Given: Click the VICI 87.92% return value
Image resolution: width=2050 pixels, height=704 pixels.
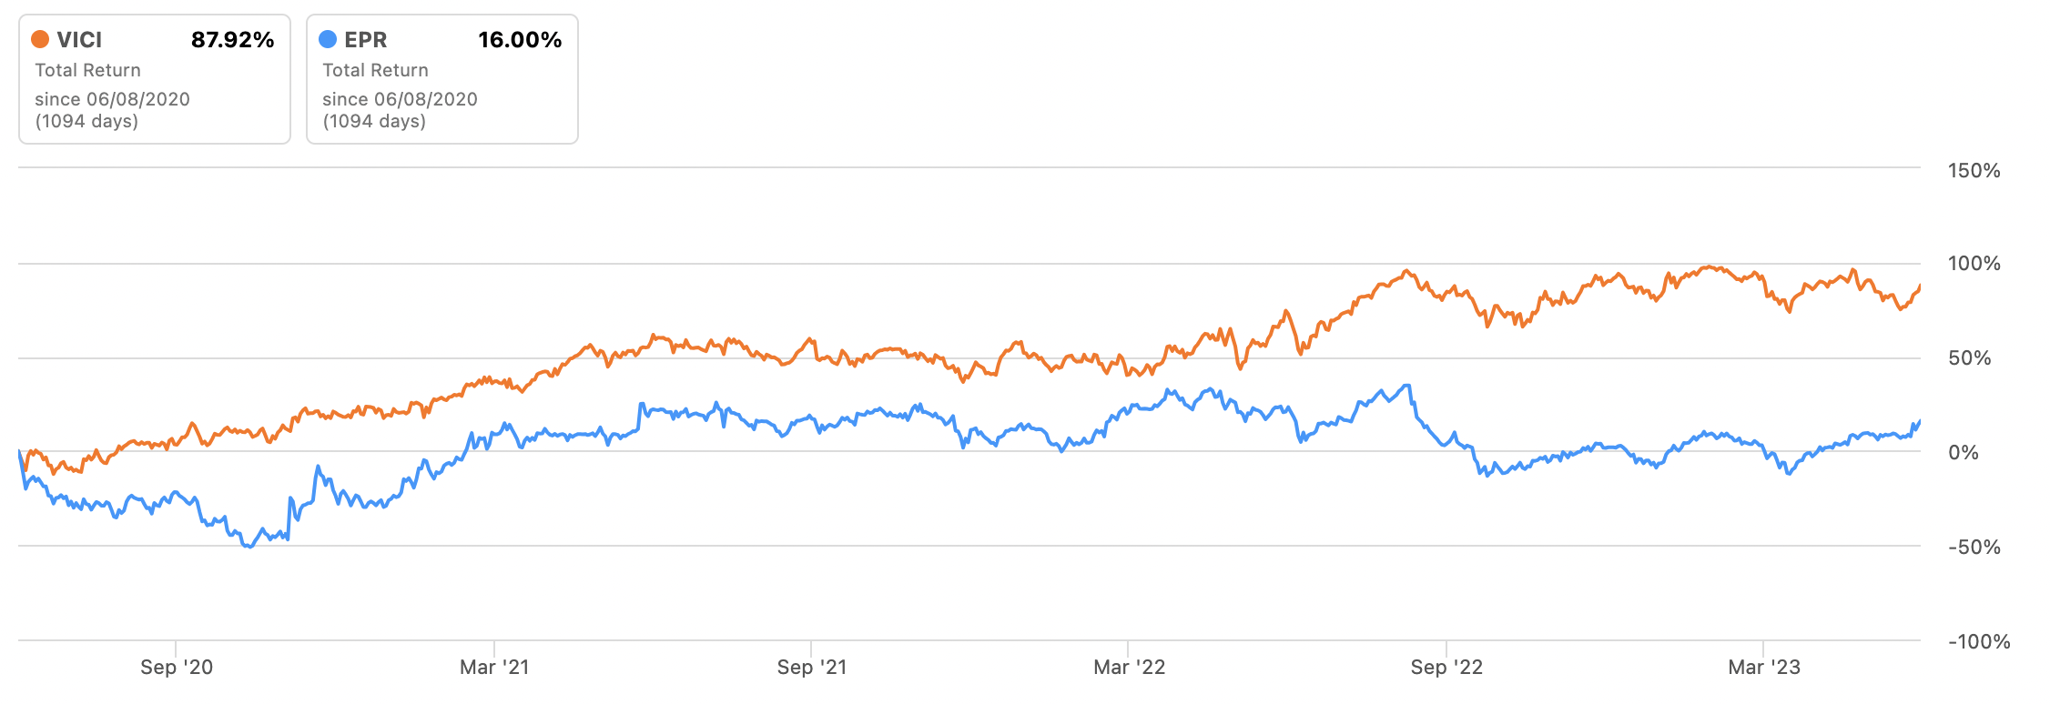Looking at the screenshot, I should tap(232, 40).
